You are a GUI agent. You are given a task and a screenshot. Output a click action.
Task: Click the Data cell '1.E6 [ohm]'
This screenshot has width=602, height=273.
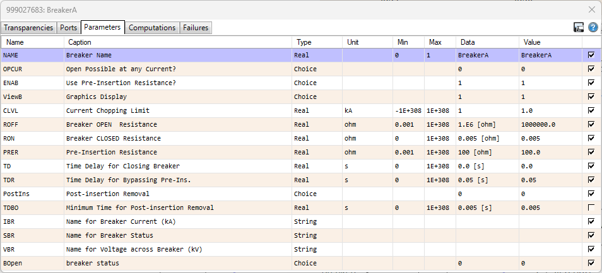point(487,124)
